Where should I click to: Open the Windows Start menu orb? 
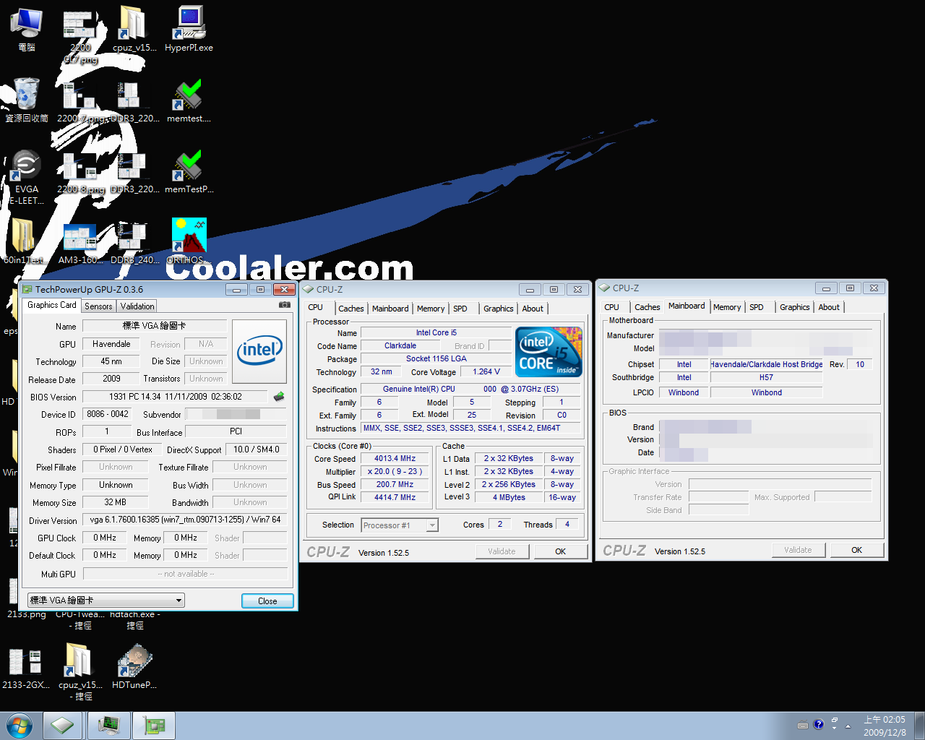20,725
